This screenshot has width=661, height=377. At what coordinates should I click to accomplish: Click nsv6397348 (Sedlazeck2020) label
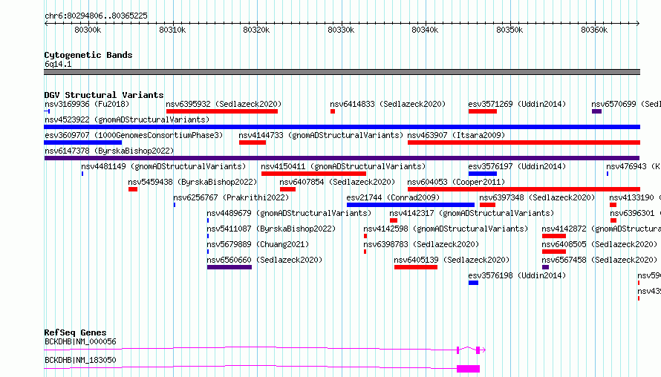point(537,197)
